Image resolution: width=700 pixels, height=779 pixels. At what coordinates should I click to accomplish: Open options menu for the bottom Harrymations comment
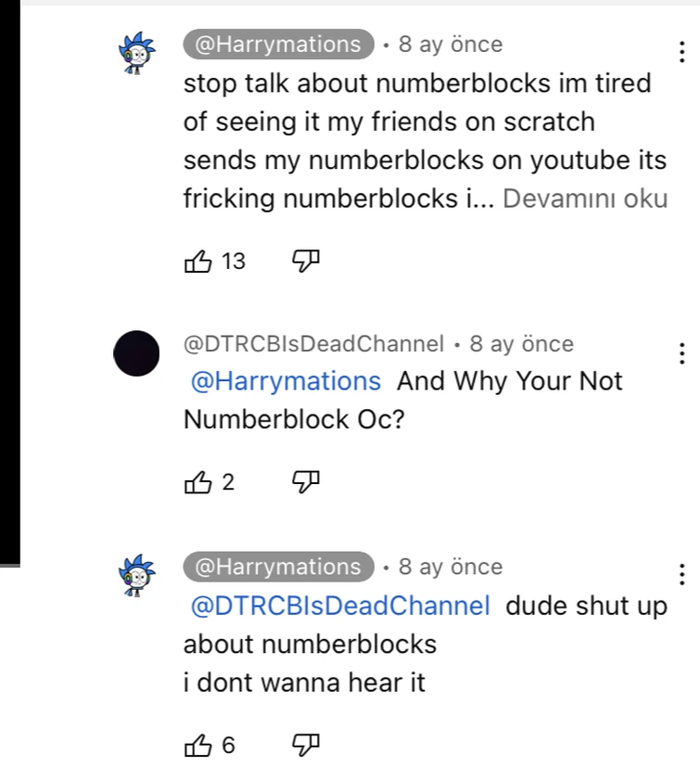[681, 576]
